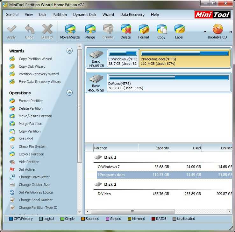Choose the Set Active operation
Screen dimensions: 235x232
pyautogui.click(x=26, y=169)
